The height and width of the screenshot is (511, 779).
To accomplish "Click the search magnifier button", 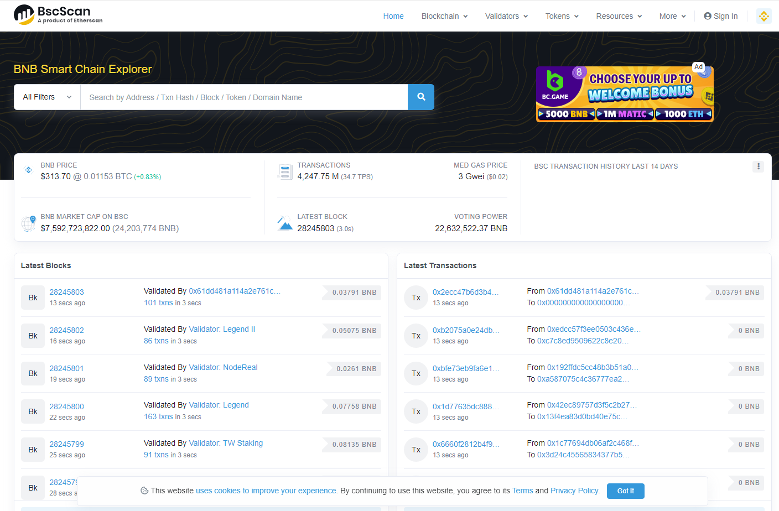I will 420,97.
